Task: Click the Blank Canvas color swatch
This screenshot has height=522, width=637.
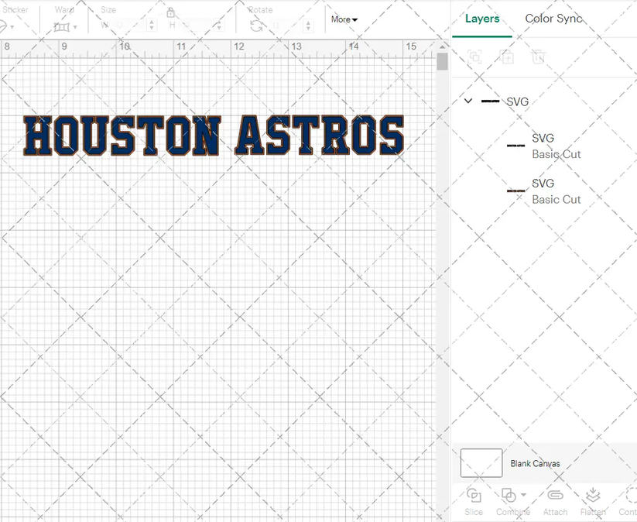Action: (x=481, y=462)
